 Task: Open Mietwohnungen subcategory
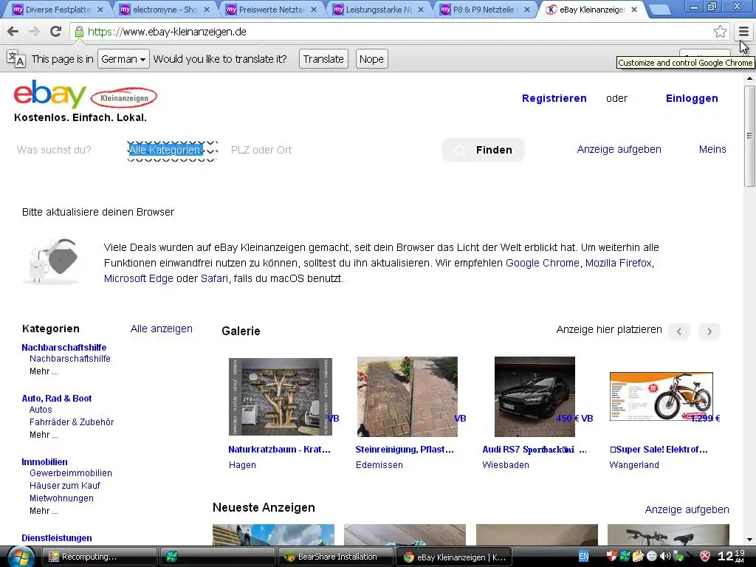pos(61,498)
